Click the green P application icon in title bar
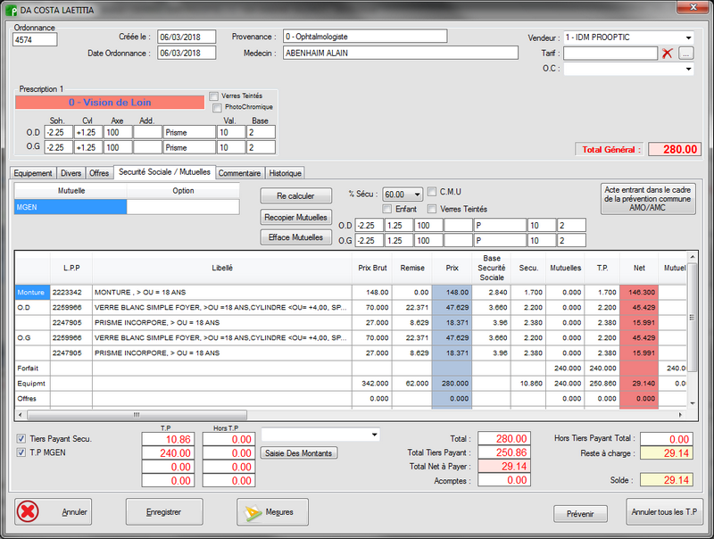The height and width of the screenshot is (539, 714). (12, 10)
